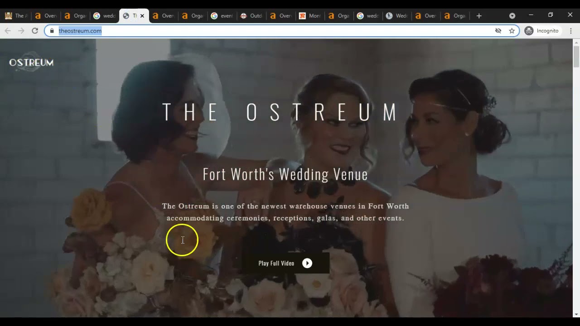580x326 pixels.
Task: Go forward with the browser forward arrow
Action: point(21,31)
